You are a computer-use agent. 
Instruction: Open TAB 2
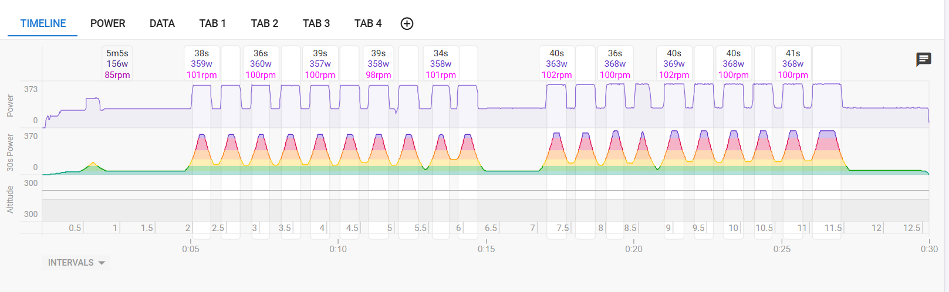point(264,23)
